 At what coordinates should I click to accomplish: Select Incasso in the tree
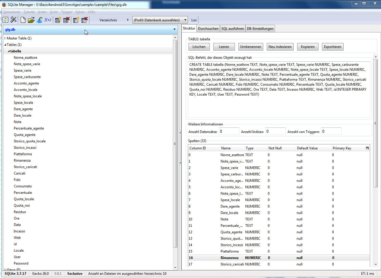19,231
